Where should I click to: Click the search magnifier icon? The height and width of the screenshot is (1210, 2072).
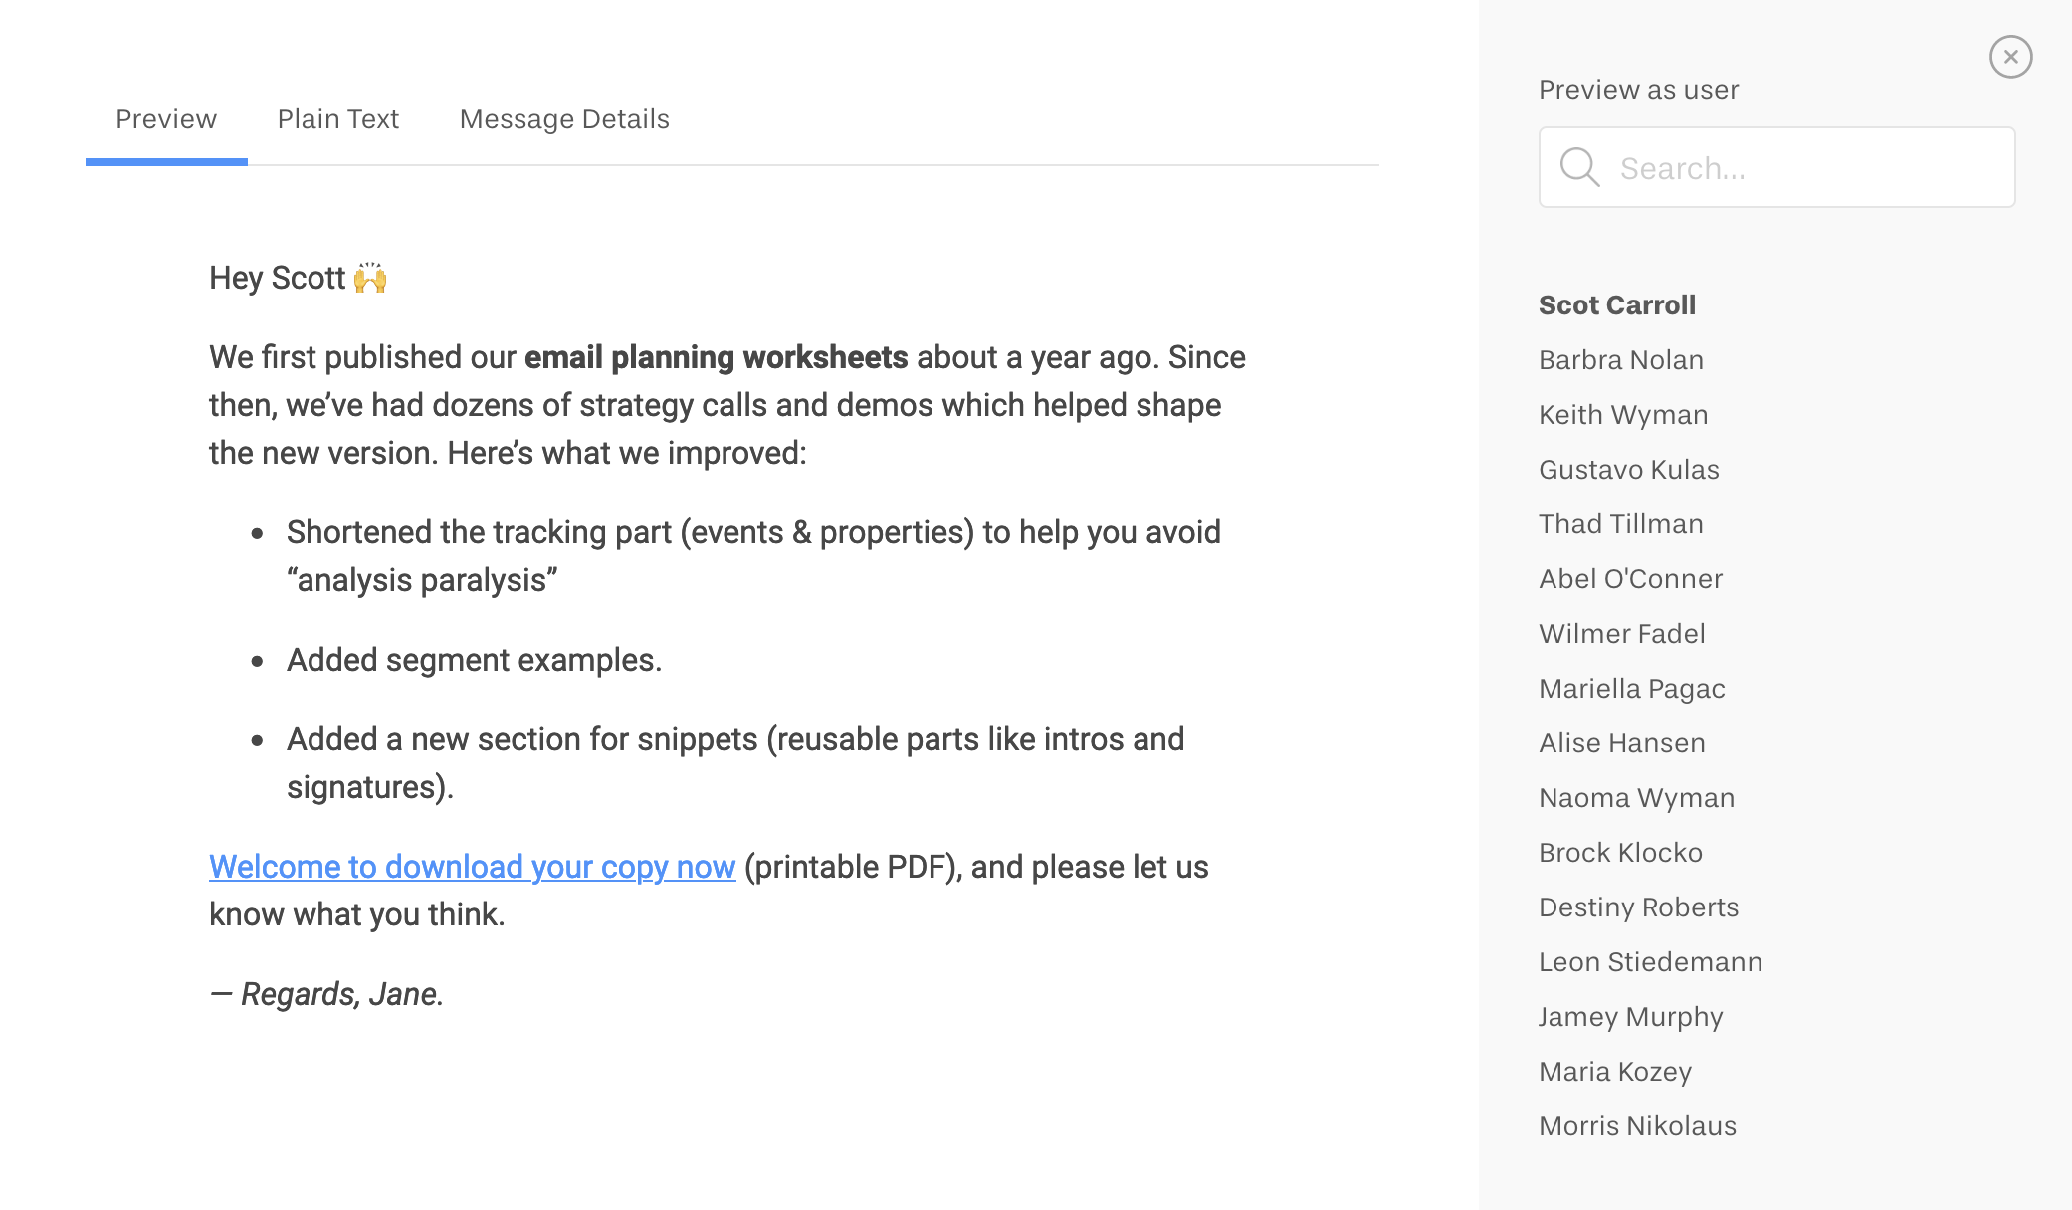click(1579, 167)
